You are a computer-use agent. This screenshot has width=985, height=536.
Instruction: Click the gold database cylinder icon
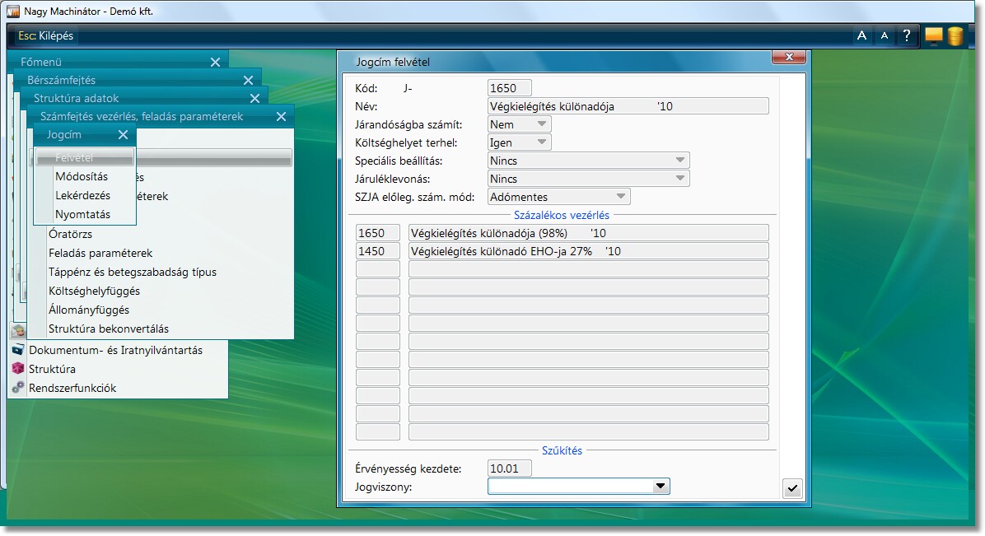point(955,36)
